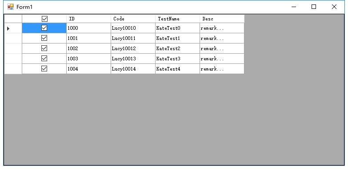Click the TestName column header
This screenshot has width=348, height=169.
177,19
